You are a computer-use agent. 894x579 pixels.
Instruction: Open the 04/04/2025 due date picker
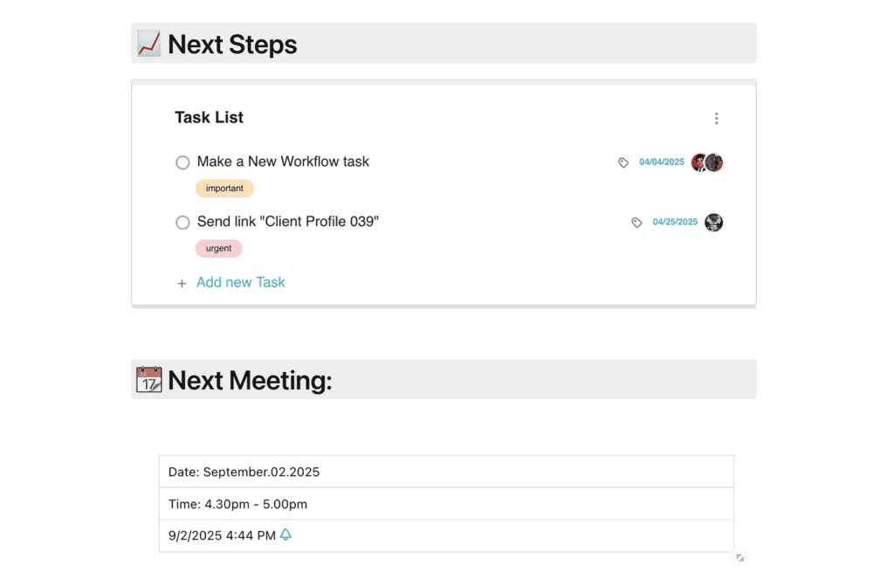[x=662, y=162]
